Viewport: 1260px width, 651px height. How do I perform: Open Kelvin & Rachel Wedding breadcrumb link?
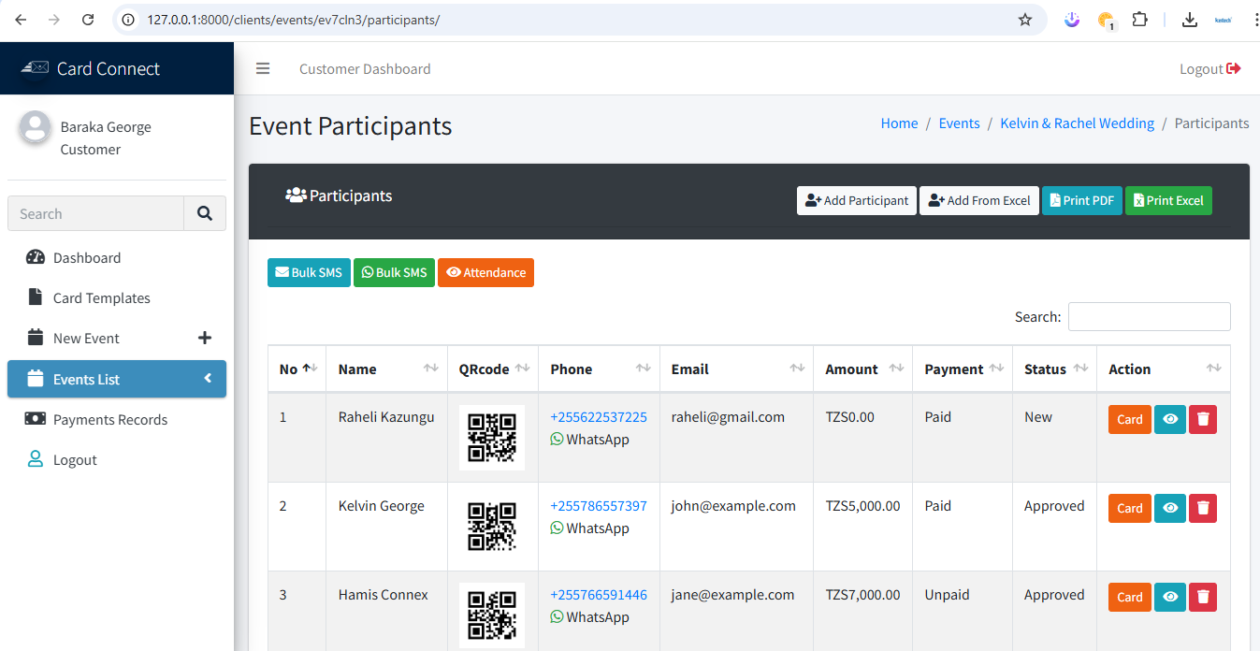coord(1077,123)
